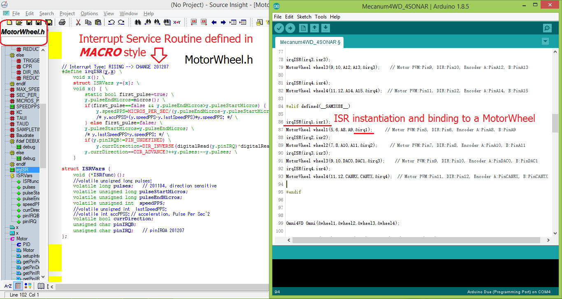The height and width of the screenshot is (299, 562).
Task: Click the New sketch icon in Arduino
Action: click(x=303, y=28)
